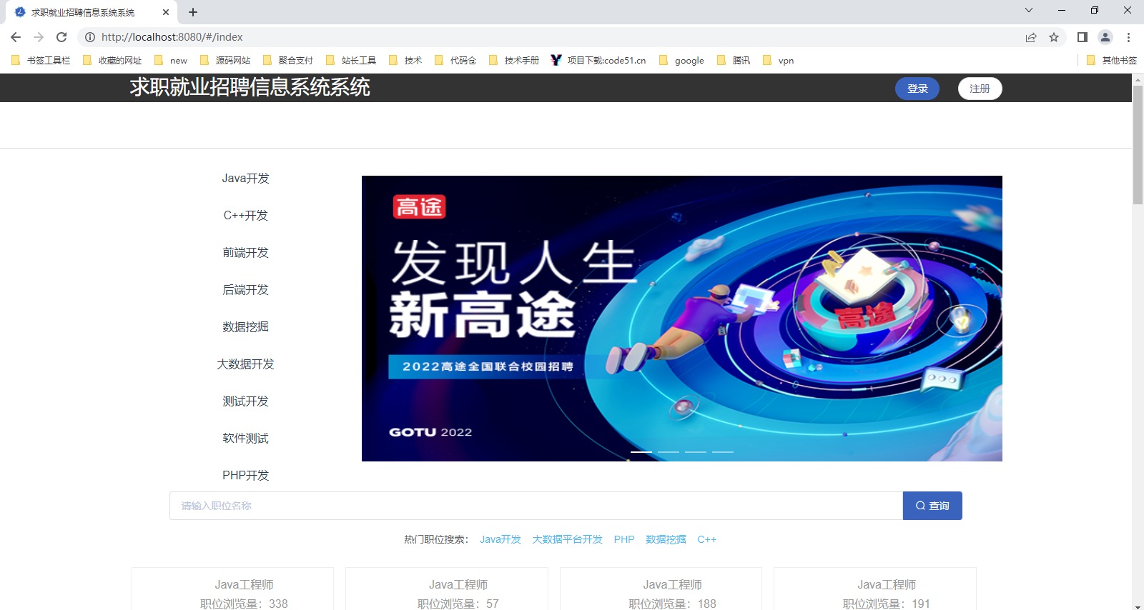Click the 查询 search button
Image resolution: width=1144 pixels, height=610 pixels.
(x=932, y=506)
